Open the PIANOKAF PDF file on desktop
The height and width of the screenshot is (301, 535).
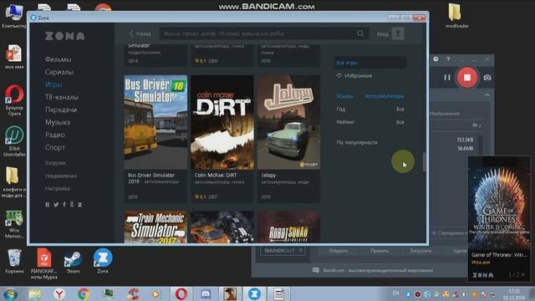43,263
